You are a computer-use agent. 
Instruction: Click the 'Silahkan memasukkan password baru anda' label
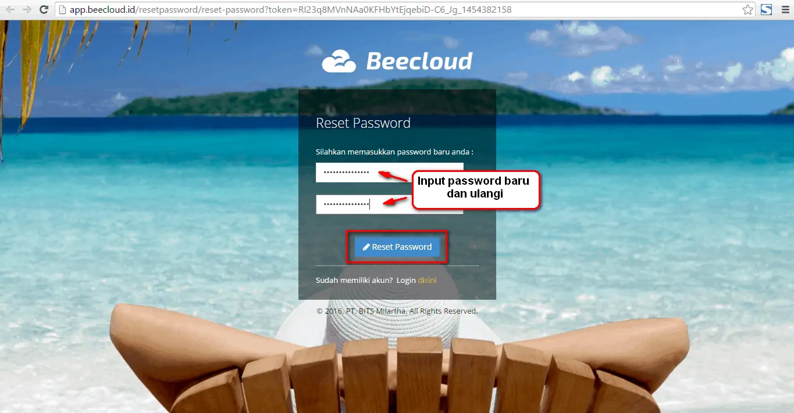tap(394, 152)
